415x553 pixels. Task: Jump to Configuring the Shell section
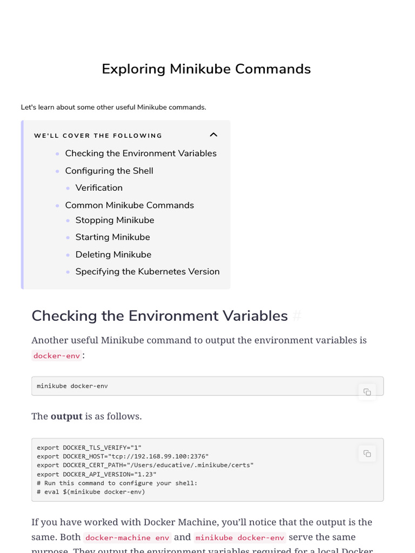tap(109, 171)
